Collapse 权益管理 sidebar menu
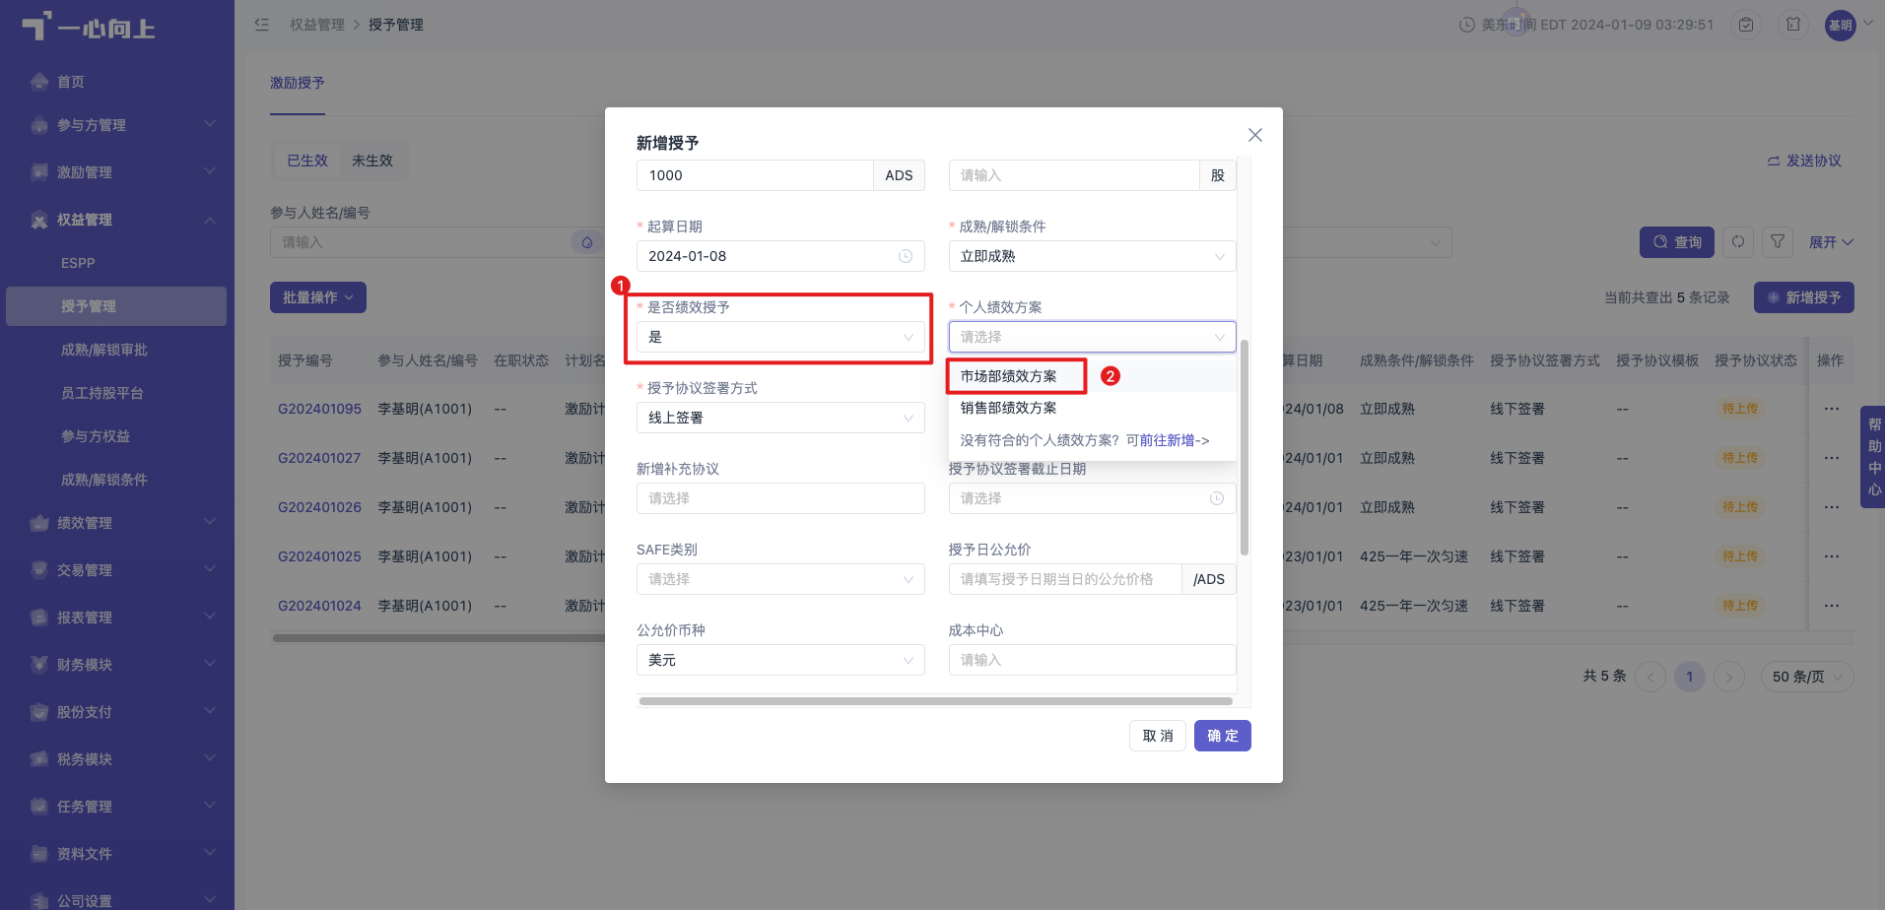The height and width of the screenshot is (910, 1885). pyautogui.click(x=117, y=220)
